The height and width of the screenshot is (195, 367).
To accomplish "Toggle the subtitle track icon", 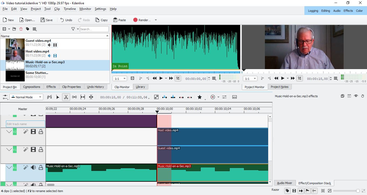I will coord(234,97).
